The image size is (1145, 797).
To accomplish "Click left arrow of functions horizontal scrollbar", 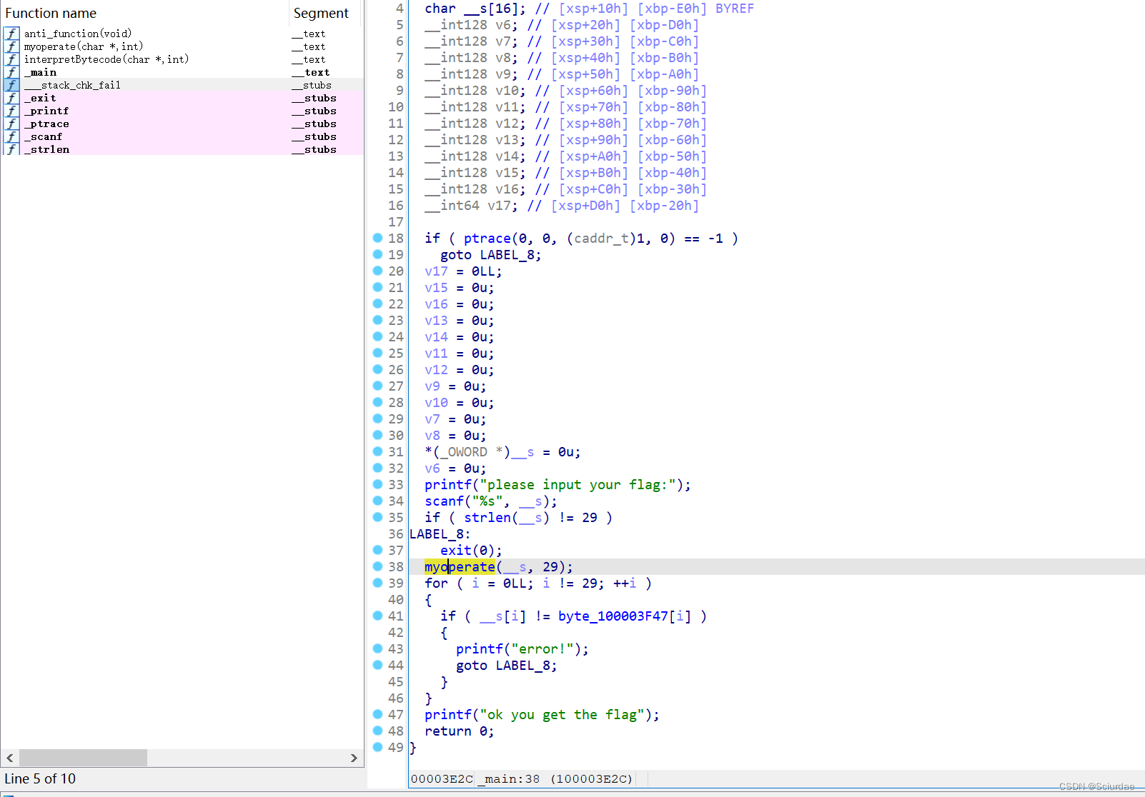I will (x=10, y=758).
